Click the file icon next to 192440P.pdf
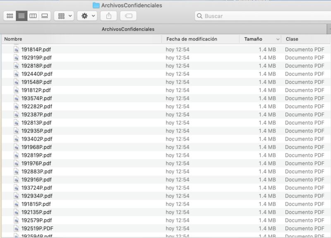 coord(17,74)
